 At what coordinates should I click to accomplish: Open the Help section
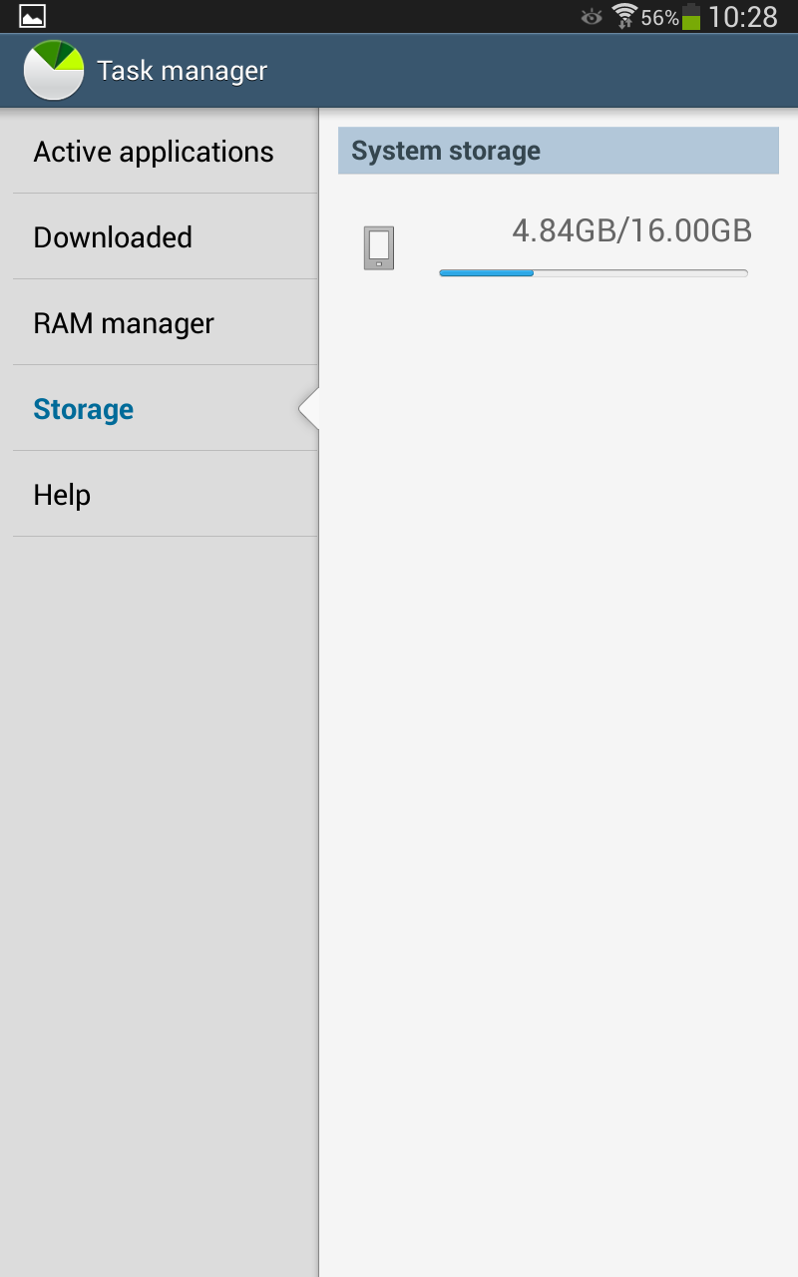pos(62,495)
